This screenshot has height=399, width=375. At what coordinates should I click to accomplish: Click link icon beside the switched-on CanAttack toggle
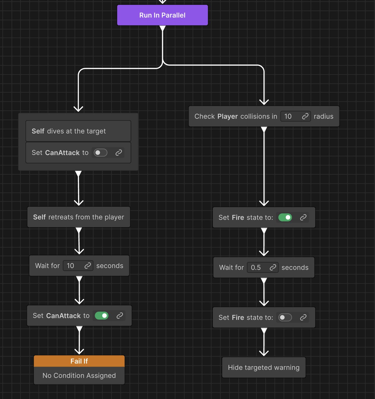click(x=120, y=316)
